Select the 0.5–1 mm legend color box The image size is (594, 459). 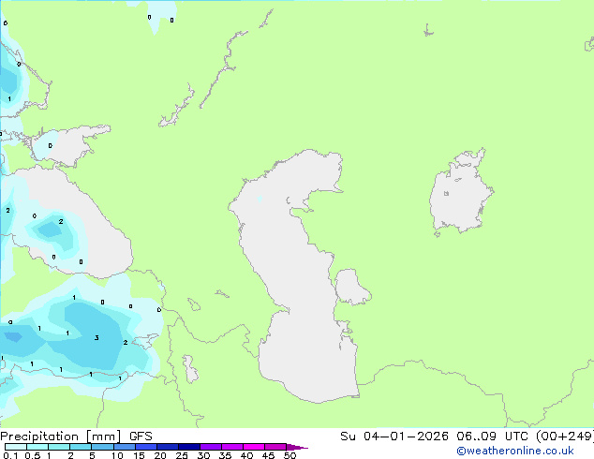tap(37, 447)
